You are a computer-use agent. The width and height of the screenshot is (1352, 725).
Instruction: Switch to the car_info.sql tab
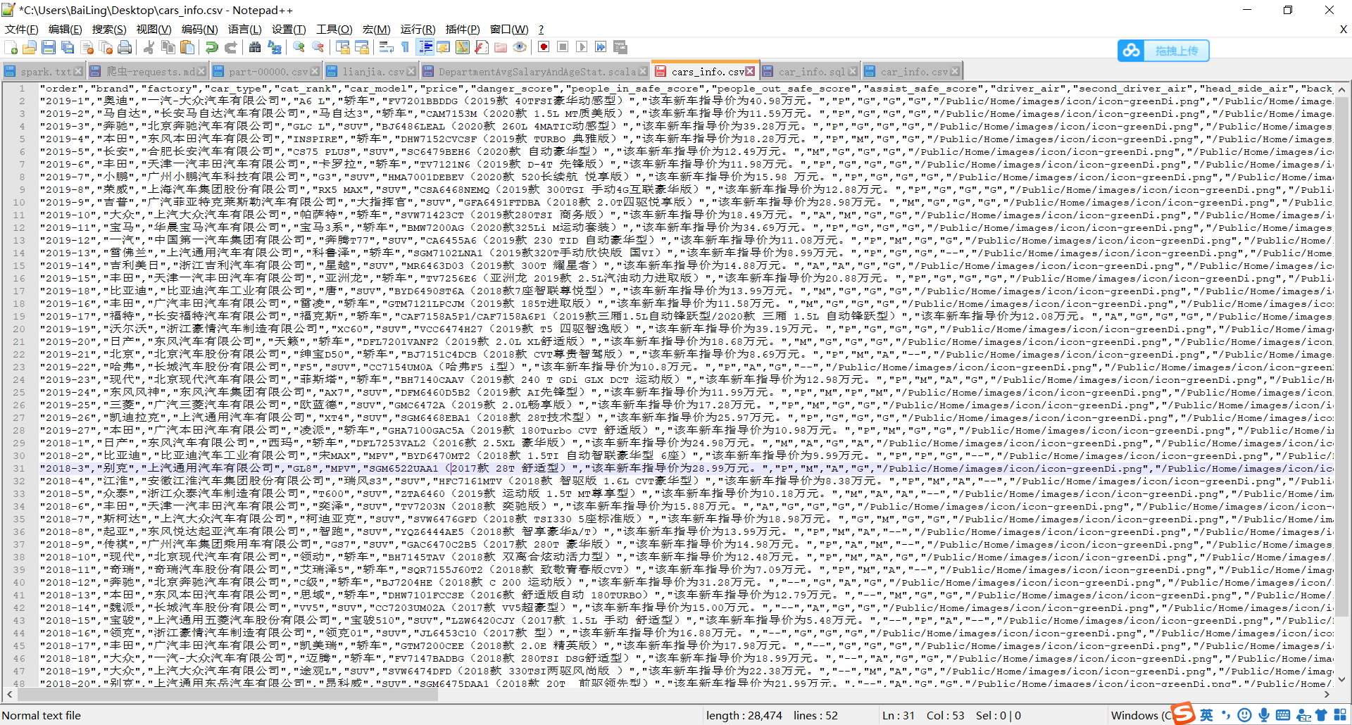[x=811, y=72]
